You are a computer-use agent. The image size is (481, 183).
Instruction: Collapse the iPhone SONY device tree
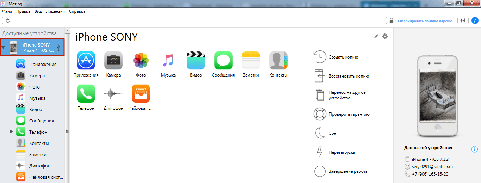3,47
